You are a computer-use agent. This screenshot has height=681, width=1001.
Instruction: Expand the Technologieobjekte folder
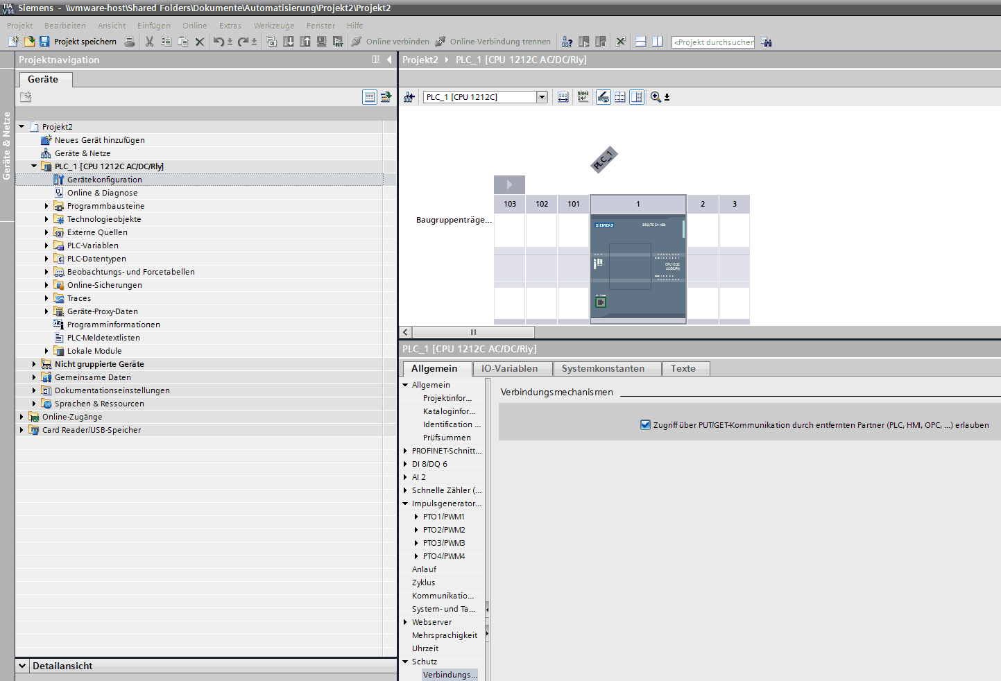click(x=46, y=219)
